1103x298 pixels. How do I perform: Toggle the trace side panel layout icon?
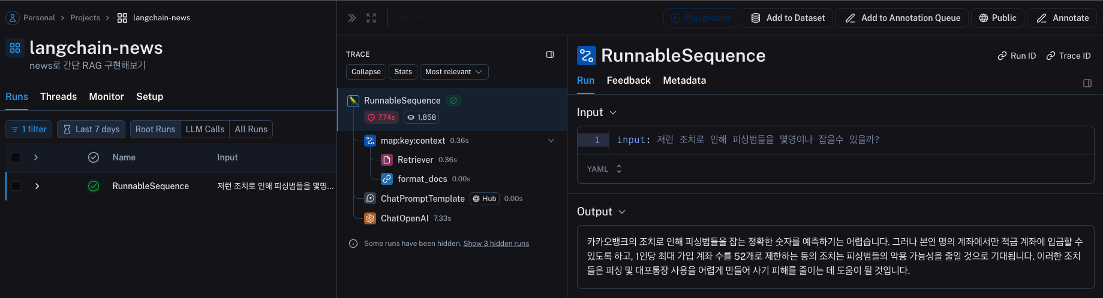point(550,54)
